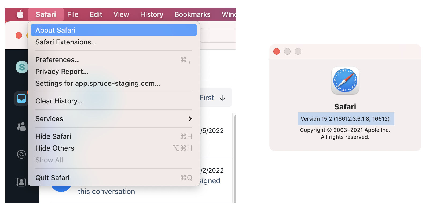Image resolution: width=433 pixels, height=209 pixels.
Task: Click the S avatar in sidebar
Action: (x=22, y=67)
